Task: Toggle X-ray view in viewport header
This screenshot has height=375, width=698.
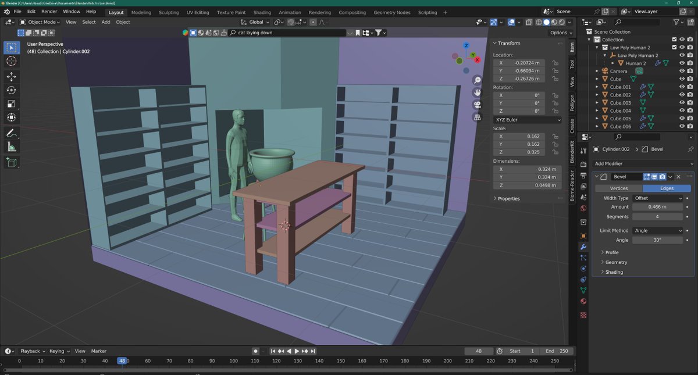Action: [x=529, y=22]
